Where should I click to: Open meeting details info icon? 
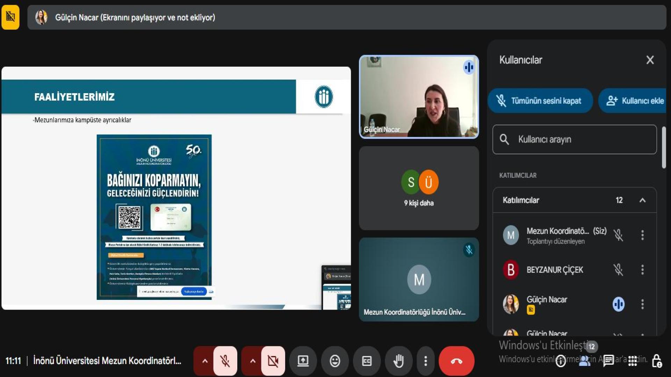pos(561,361)
